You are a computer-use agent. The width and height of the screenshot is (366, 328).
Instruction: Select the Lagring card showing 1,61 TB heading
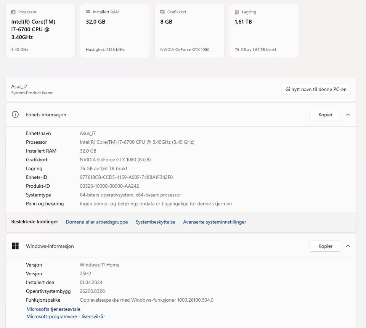tap(264, 31)
